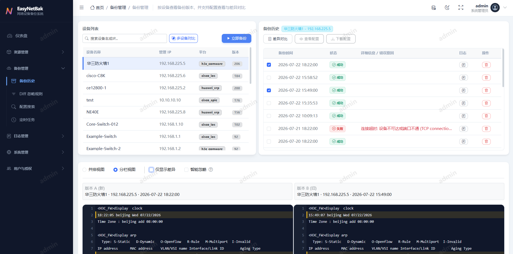Check the 2026-07-21 18:22:00 backup checkbox
The height and width of the screenshot is (254, 513).
[269, 129]
